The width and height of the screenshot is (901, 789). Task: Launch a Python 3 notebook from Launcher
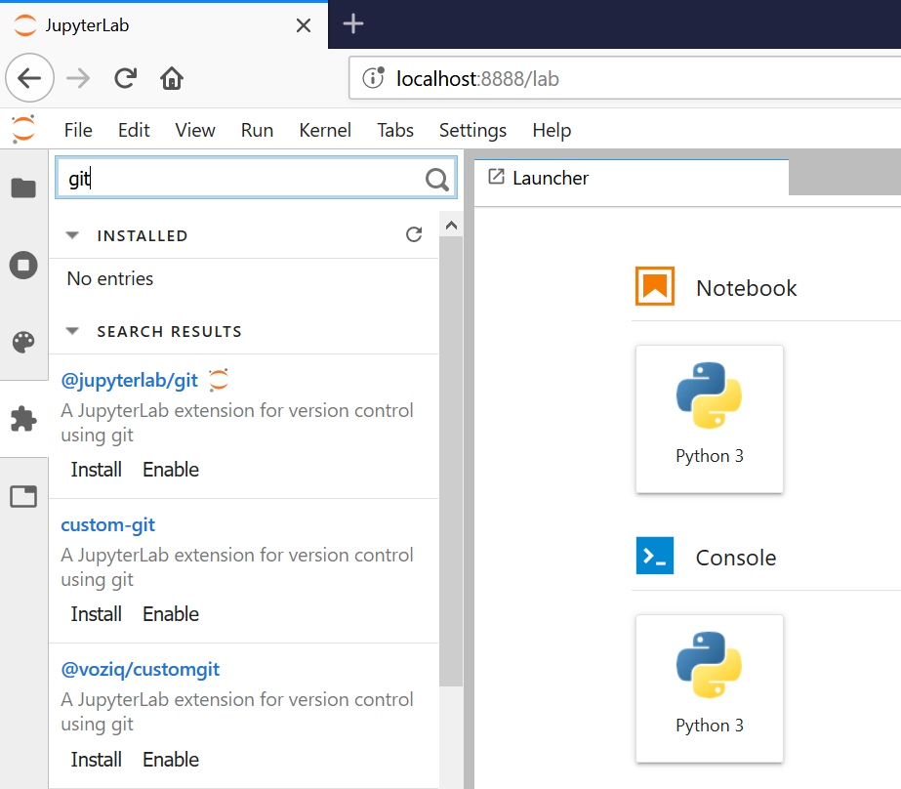(x=709, y=419)
